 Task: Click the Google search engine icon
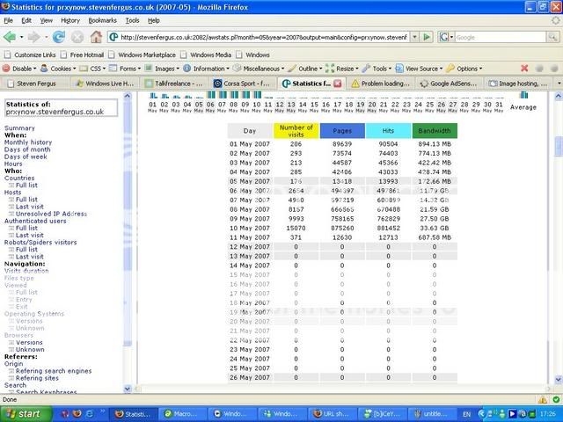(446, 37)
